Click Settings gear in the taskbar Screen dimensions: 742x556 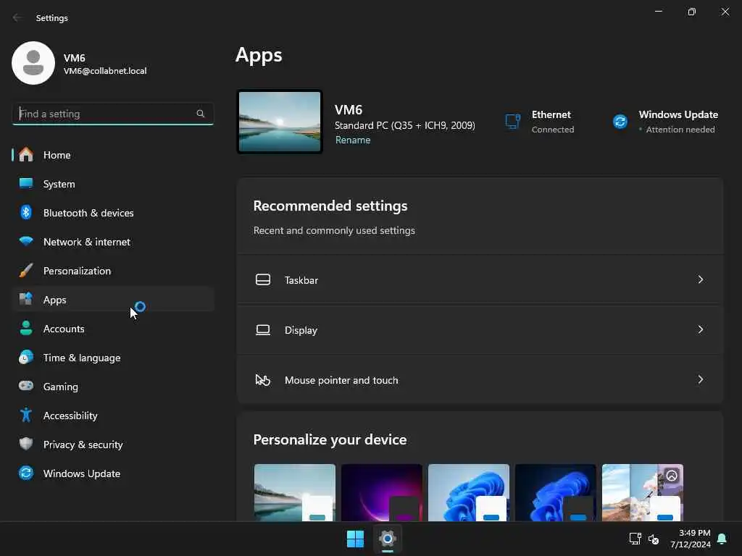click(387, 539)
